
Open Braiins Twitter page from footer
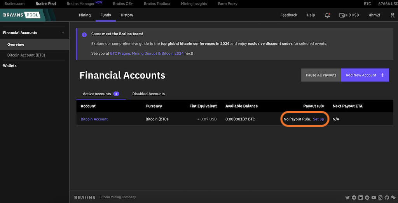[x=347, y=198]
